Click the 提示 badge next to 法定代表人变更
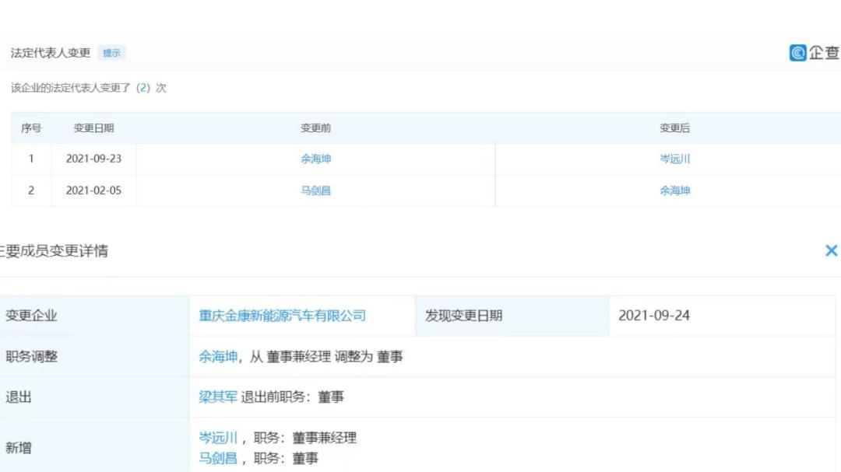The image size is (841, 472). click(x=112, y=53)
